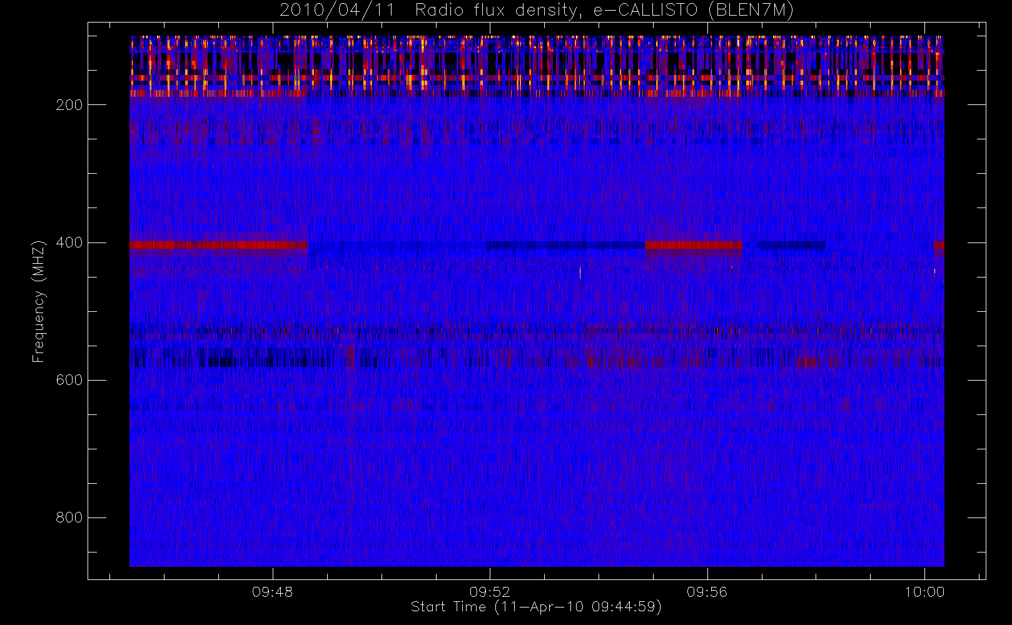Select the 200 frequency tick label
The width and height of the screenshot is (1012, 625).
pyautogui.click(x=69, y=105)
